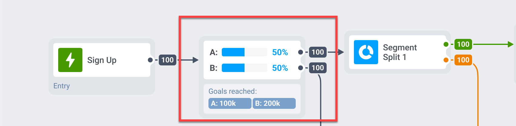Click the green 100 count badge
Screen dimensions: 516x126
click(463, 44)
